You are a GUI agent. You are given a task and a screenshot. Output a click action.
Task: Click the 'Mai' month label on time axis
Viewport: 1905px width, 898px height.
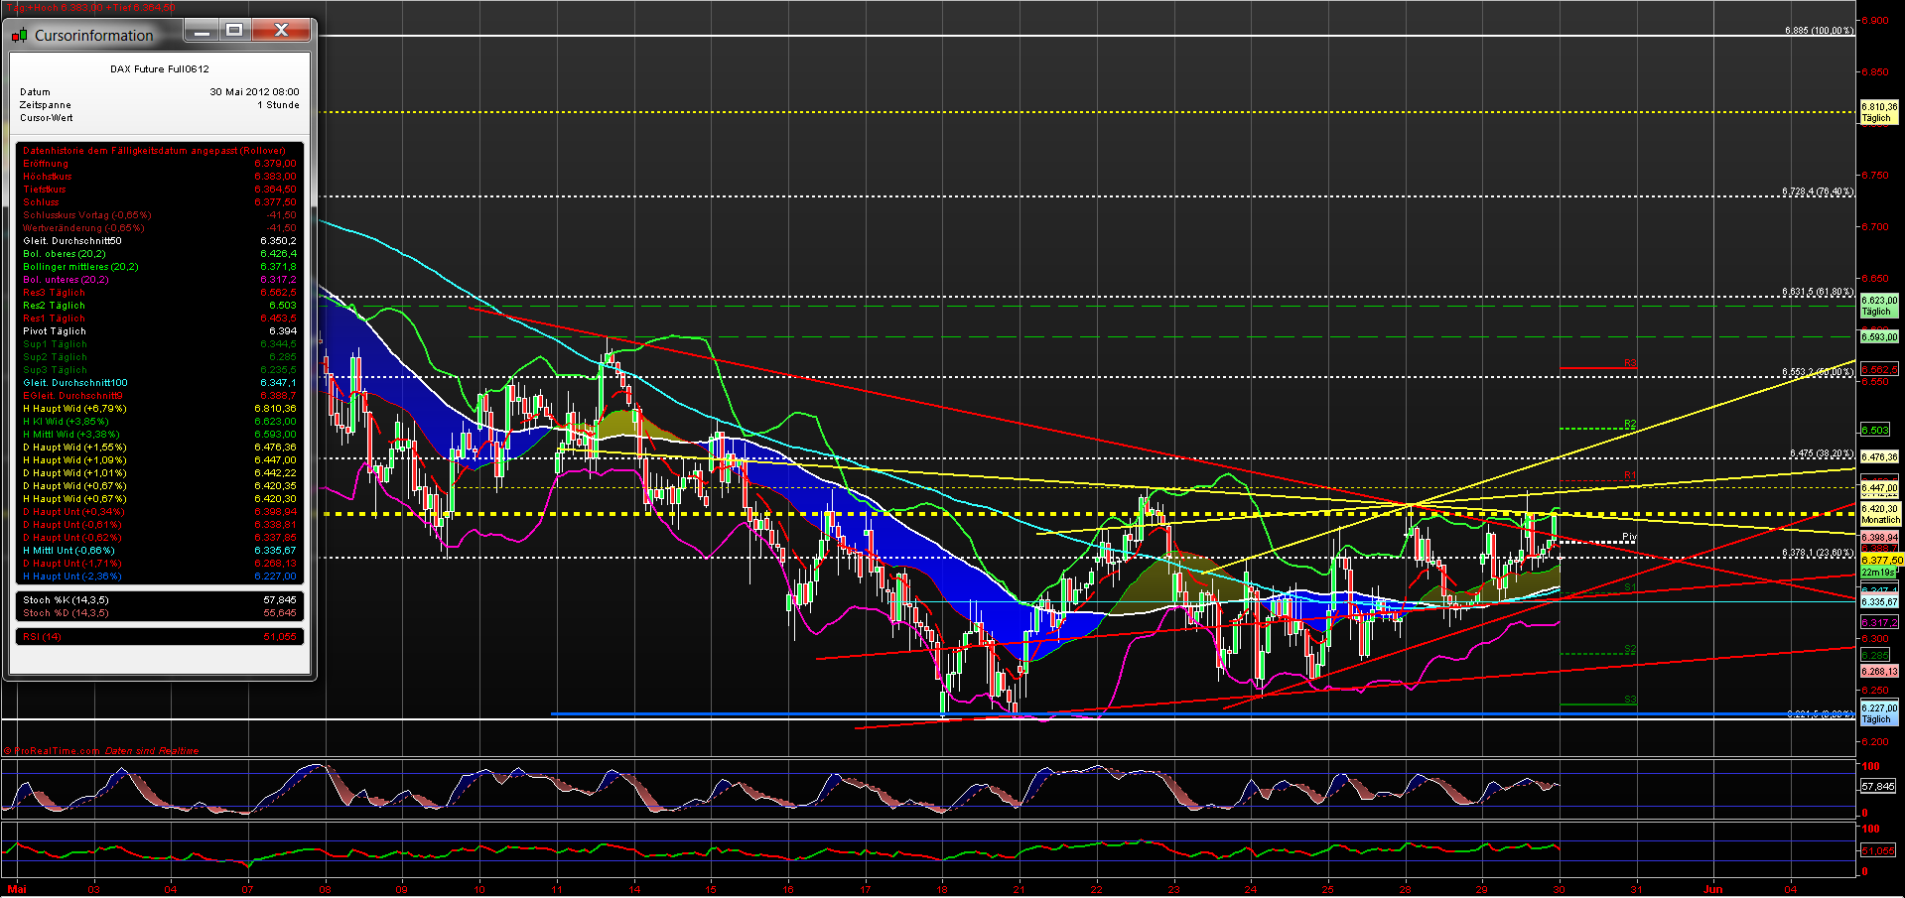[16, 889]
